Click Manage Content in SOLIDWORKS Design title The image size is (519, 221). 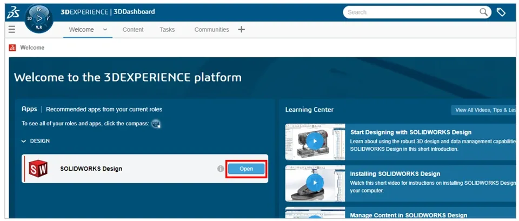click(x=409, y=216)
